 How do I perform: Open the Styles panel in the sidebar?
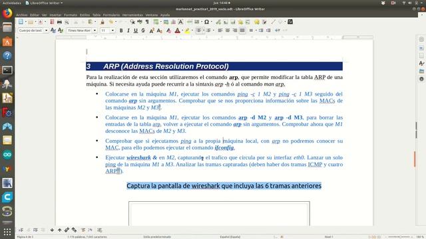point(421,63)
